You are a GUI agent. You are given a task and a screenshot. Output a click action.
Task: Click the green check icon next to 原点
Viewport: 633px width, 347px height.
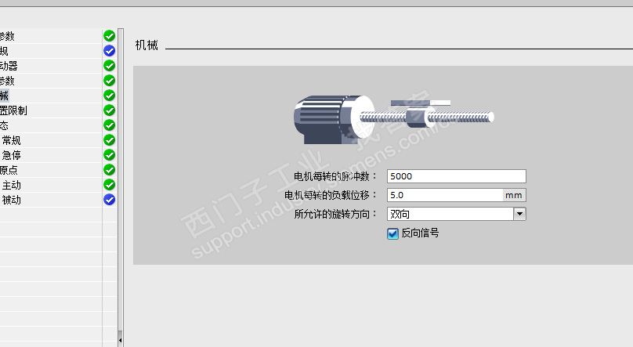(109, 170)
